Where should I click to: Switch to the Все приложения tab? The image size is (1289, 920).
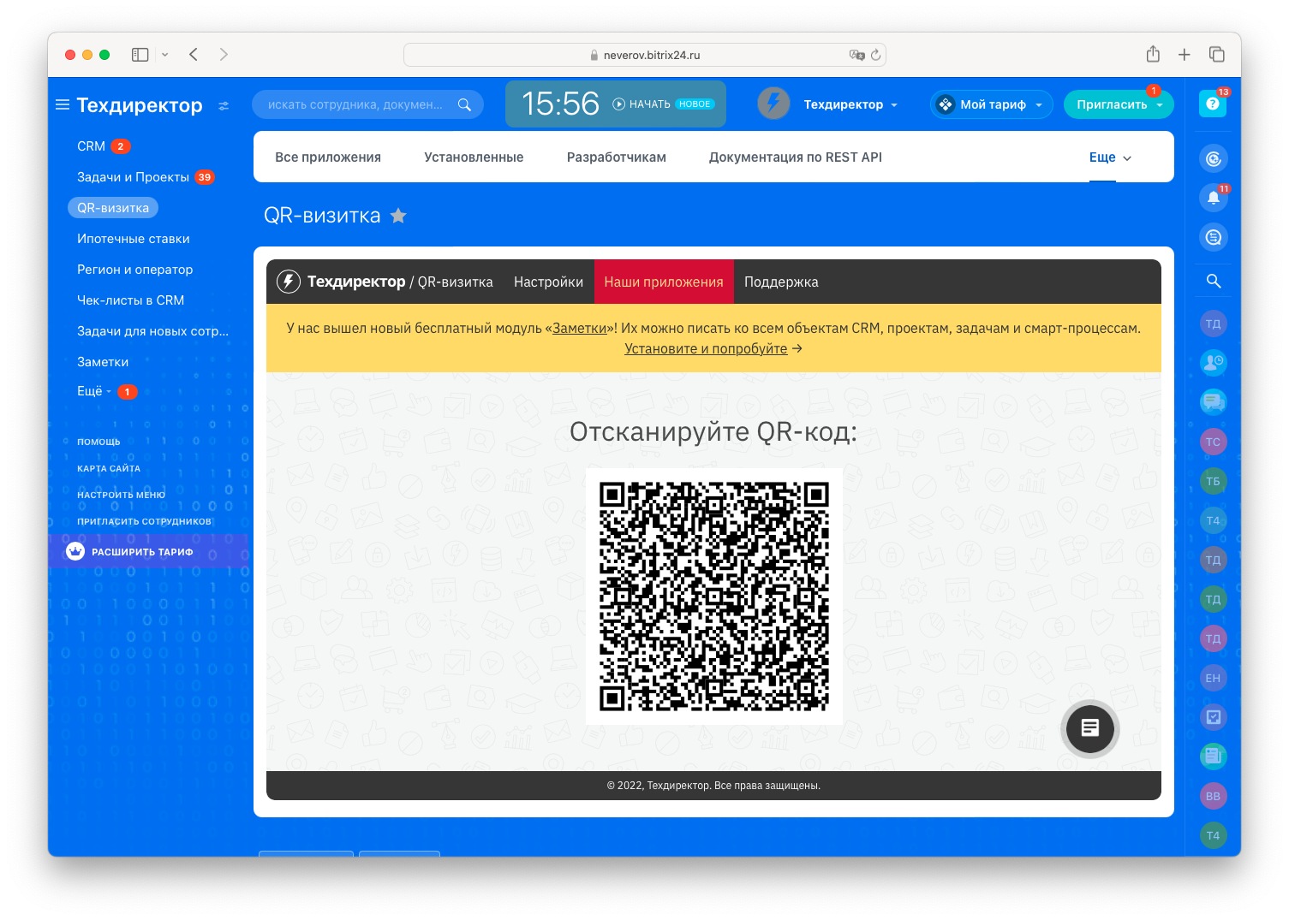tap(328, 157)
